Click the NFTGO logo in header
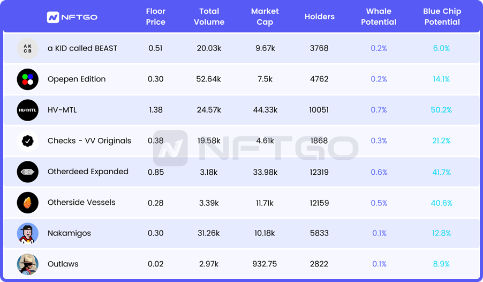Viewport: 483px width, 282px height. tap(72, 17)
